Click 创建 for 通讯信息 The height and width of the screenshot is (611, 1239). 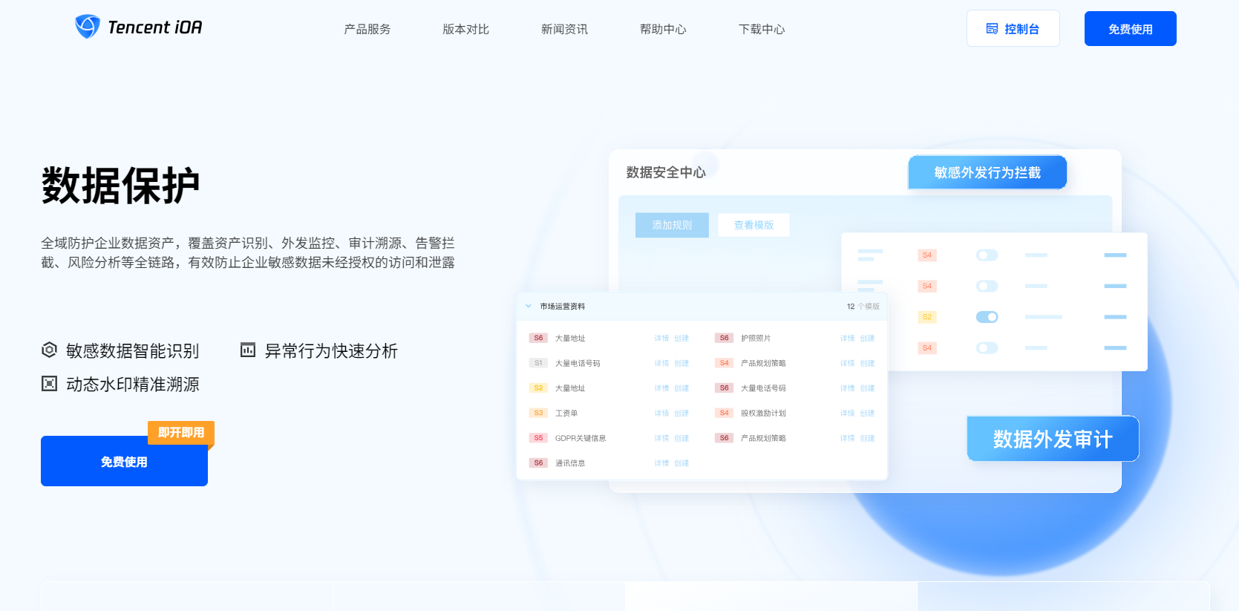[x=681, y=463]
